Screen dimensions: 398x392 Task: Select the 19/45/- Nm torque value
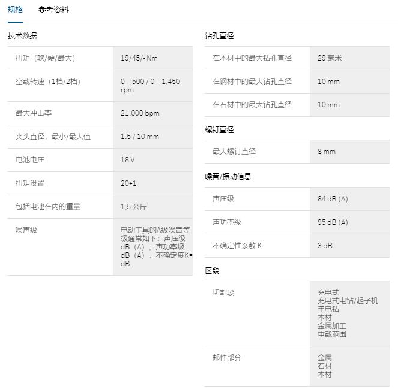[x=139, y=58]
